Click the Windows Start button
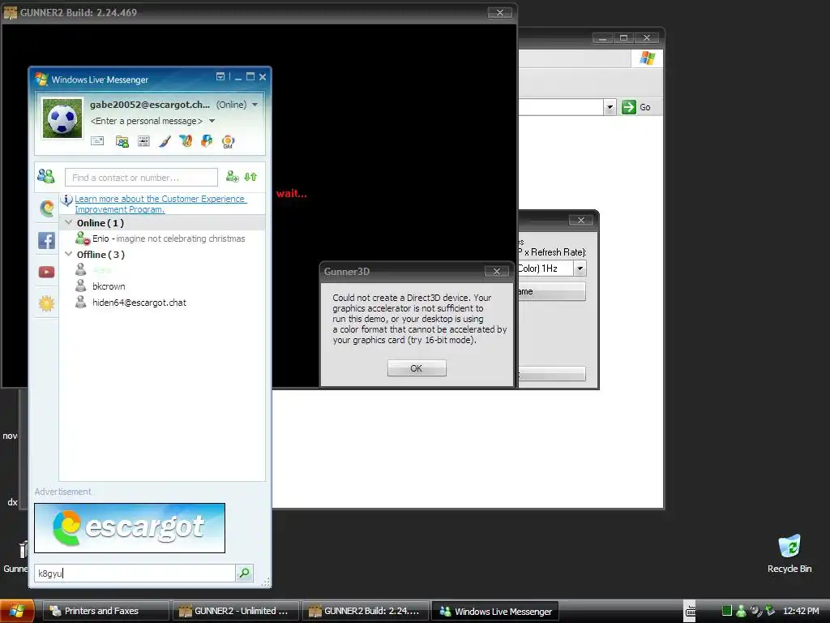The image size is (830, 623). click(18, 611)
